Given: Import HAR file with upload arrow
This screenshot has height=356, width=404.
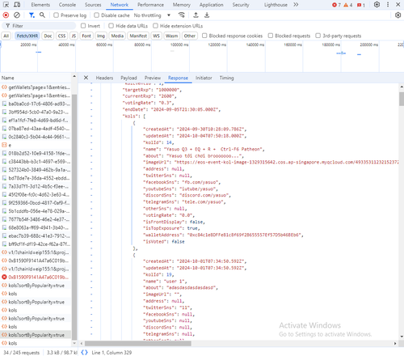Looking at the screenshot, I should tap(196, 15).
